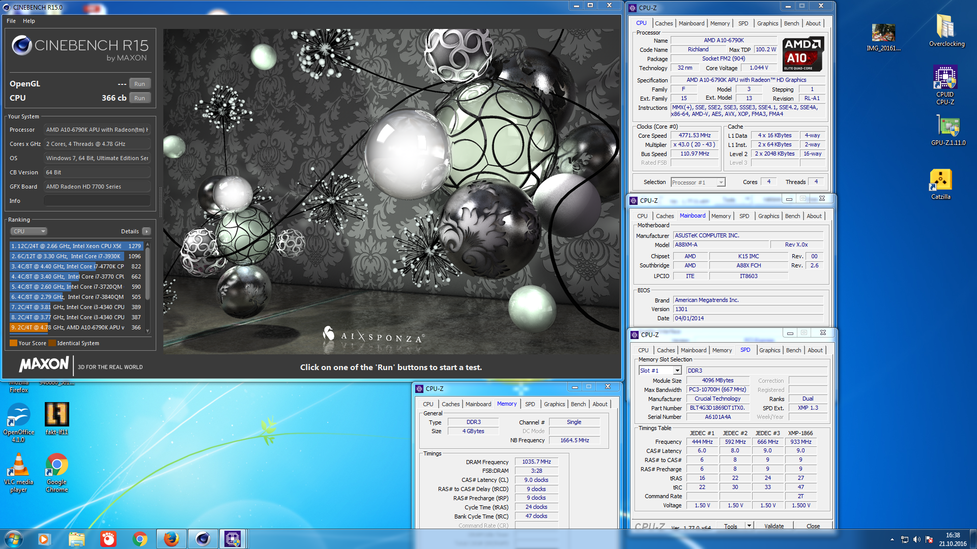977x549 pixels.
Task: Select the Catzilla desktop shortcut
Action: [x=941, y=184]
